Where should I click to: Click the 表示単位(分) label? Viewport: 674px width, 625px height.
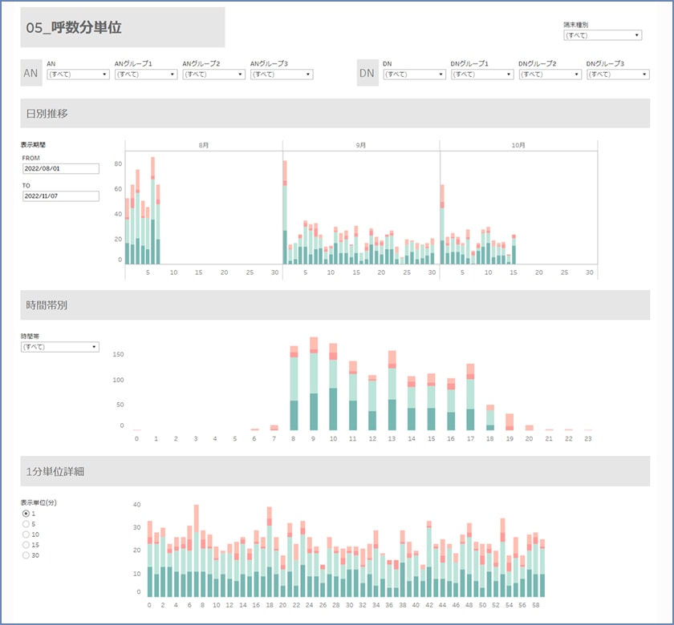tap(39, 502)
